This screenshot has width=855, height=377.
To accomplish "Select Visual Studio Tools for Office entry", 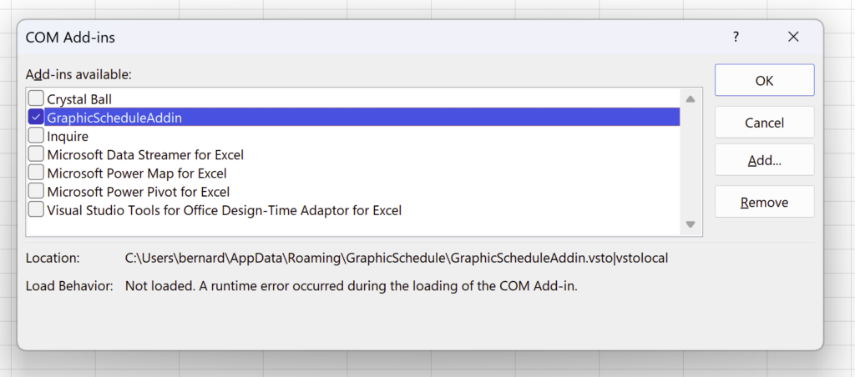I will coord(224,210).
